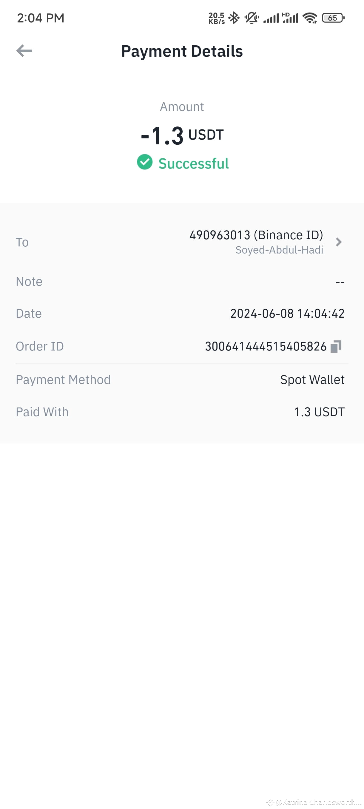Tap the Spot Wallet payment method value
Screen dimensions: 364x809
point(312,380)
